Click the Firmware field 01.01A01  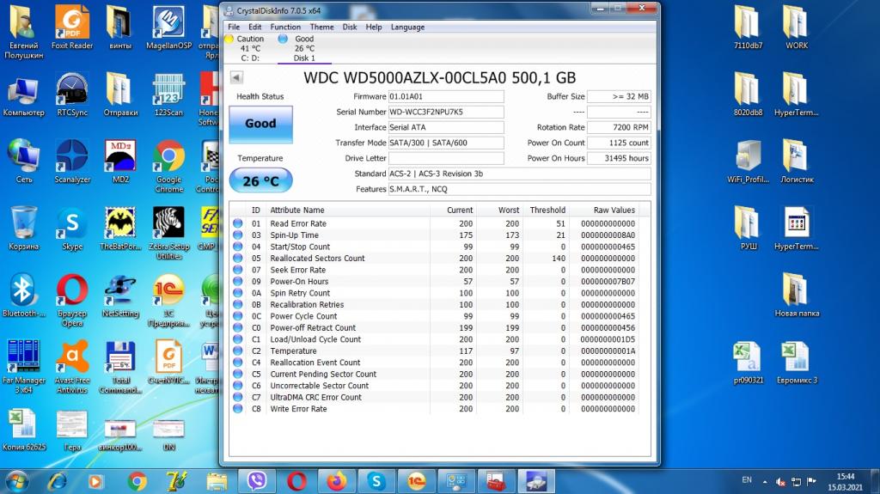tap(446, 96)
